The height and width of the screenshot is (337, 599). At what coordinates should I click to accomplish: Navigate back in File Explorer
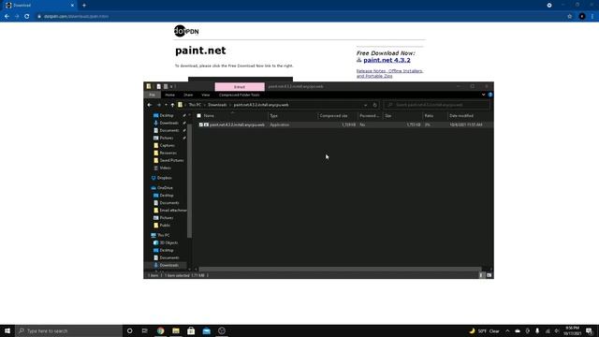click(x=150, y=105)
